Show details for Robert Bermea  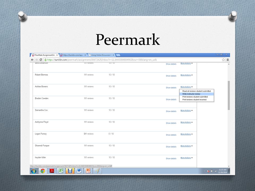coord(171,76)
